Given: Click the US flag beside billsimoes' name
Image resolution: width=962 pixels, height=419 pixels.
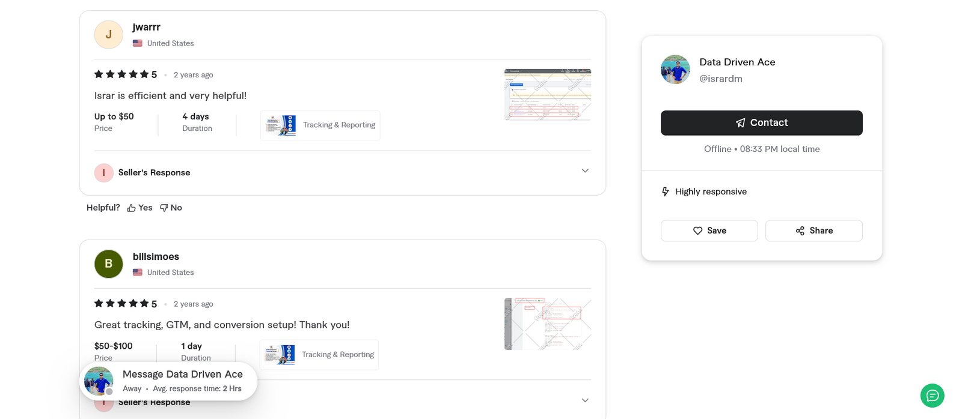Looking at the screenshot, I should pos(137,272).
